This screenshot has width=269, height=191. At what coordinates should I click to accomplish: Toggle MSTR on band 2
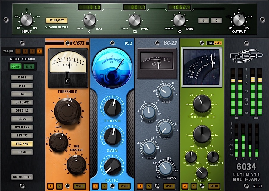pos(124,186)
